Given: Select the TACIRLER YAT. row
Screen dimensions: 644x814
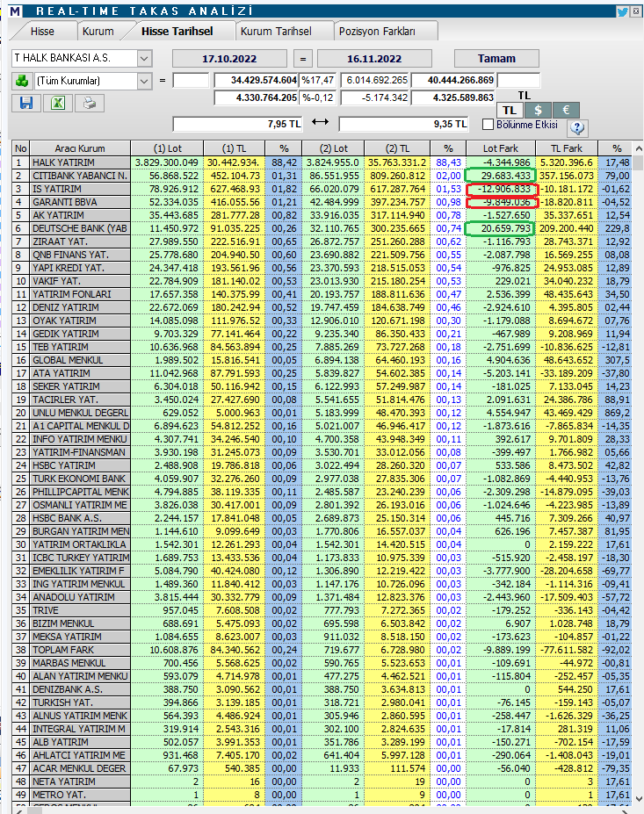Looking at the screenshot, I should pos(322,400).
